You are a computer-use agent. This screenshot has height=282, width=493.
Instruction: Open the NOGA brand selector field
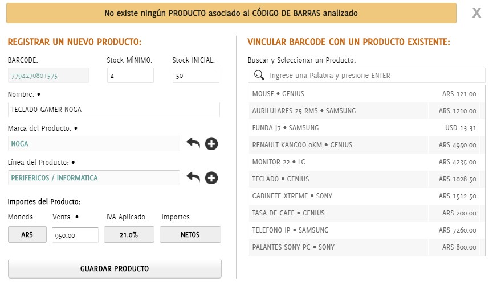point(94,144)
